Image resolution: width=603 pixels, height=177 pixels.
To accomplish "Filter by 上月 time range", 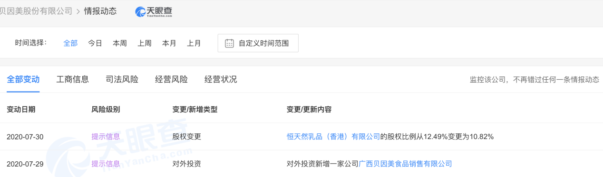I will [x=194, y=43].
